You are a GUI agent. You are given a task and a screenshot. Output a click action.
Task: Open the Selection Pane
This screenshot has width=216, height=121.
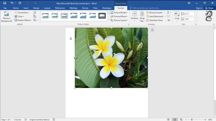pos(154,20)
